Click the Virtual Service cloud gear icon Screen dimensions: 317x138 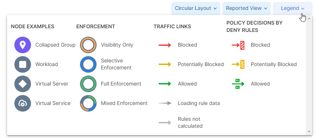(x=22, y=103)
